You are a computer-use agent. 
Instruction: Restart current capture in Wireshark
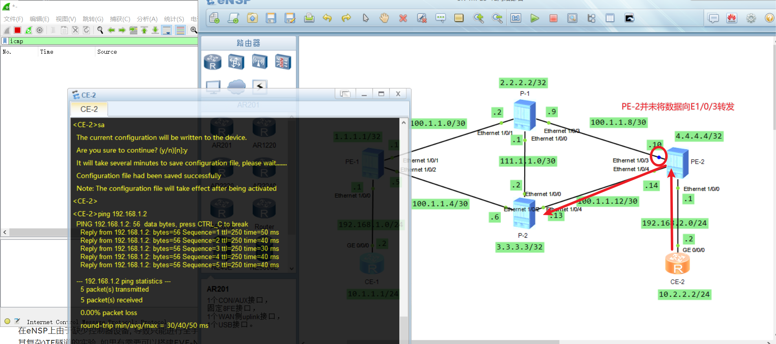[x=29, y=30]
